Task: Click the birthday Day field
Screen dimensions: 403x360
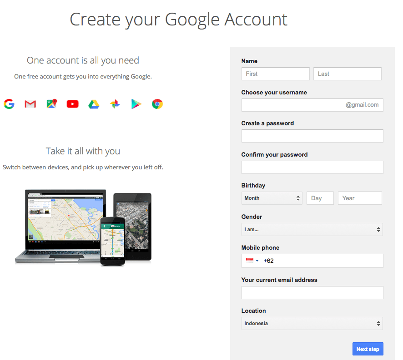Action: point(320,198)
